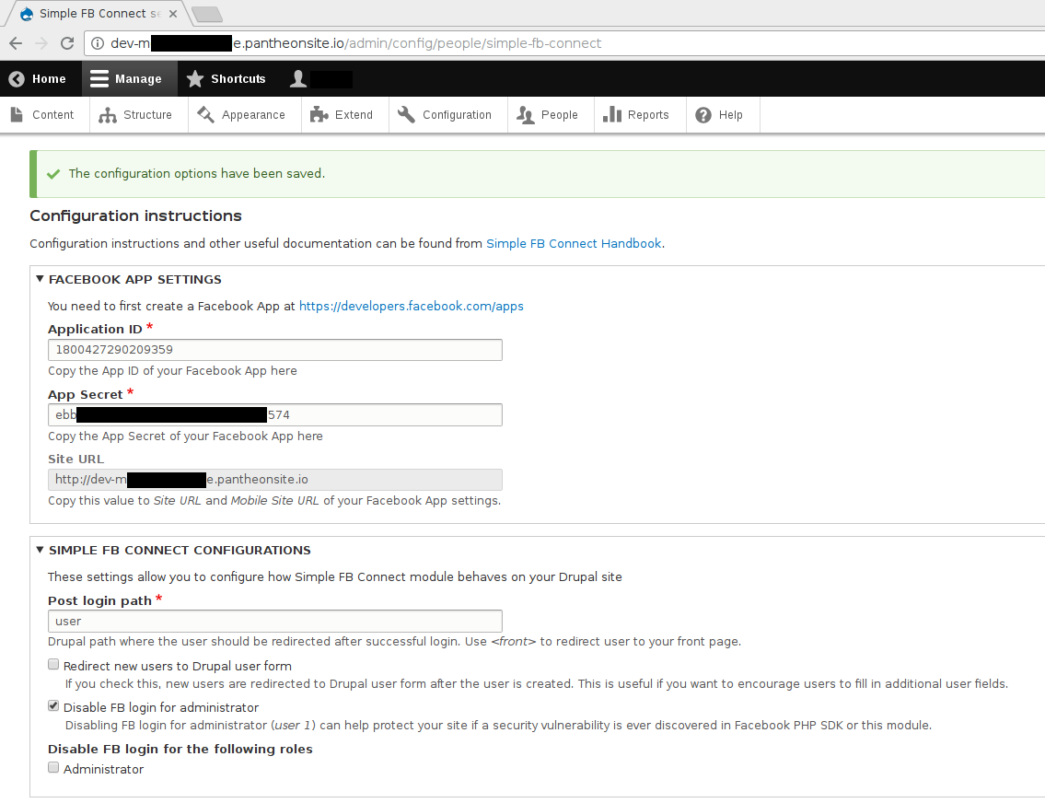
Task: Open the developers.facebook.com/apps link
Action: [412, 306]
